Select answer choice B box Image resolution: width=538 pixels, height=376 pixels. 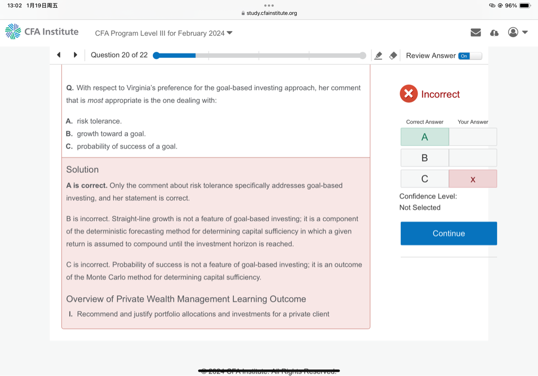click(425, 158)
